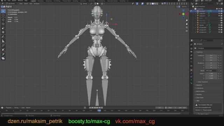Select the Annotate tool
This screenshot has height=126, width=224.
[3, 37]
